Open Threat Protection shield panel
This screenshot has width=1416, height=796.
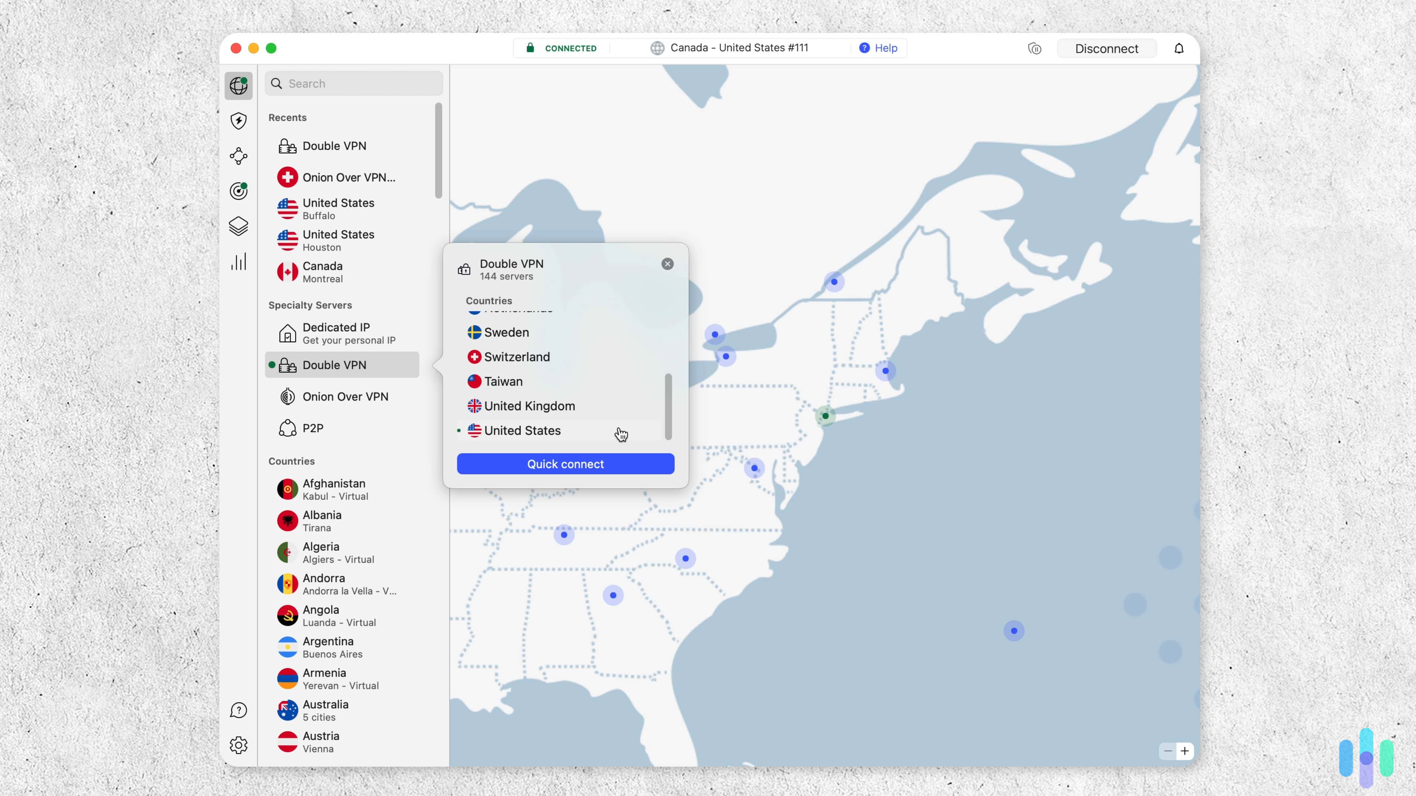coord(238,121)
